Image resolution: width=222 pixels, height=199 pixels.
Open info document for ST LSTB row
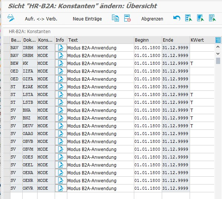pyautogui.click(x=61, y=102)
